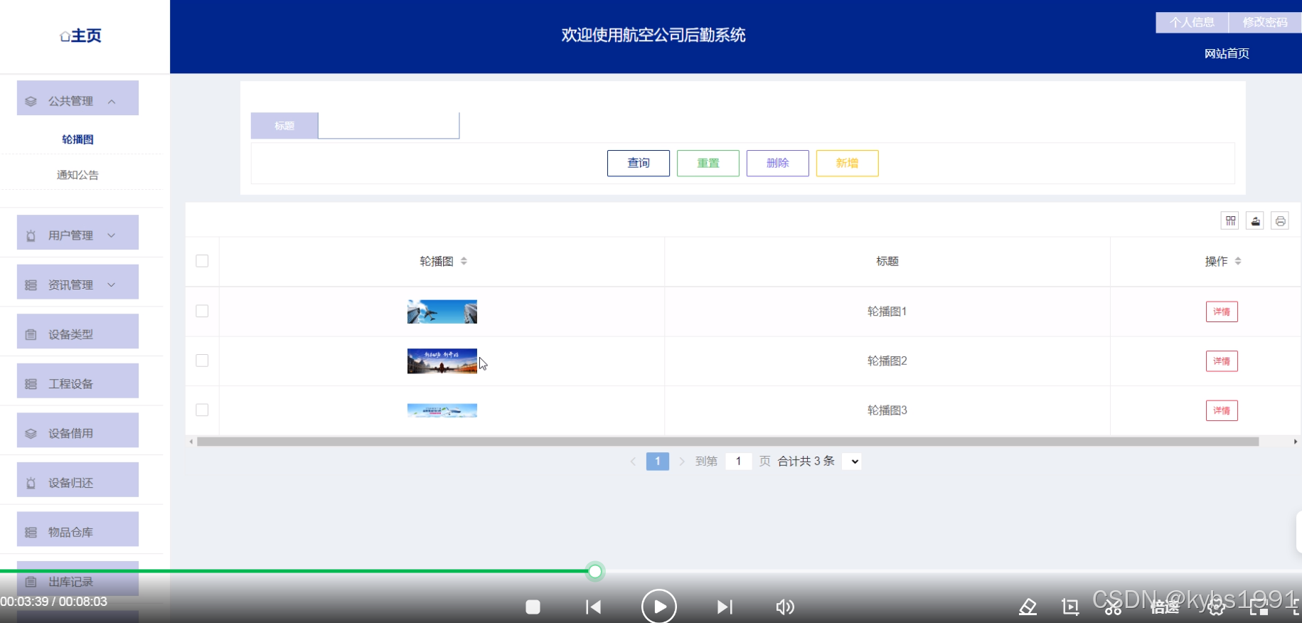
Task: Sort by the 操作 column arrows
Action: (x=1238, y=261)
